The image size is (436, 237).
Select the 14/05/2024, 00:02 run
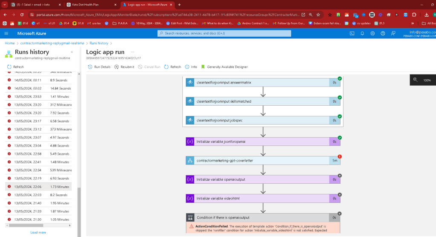pos(38,88)
